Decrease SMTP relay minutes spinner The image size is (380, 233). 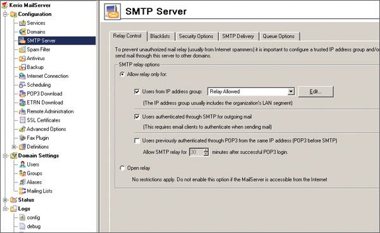(x=206, y=154)
